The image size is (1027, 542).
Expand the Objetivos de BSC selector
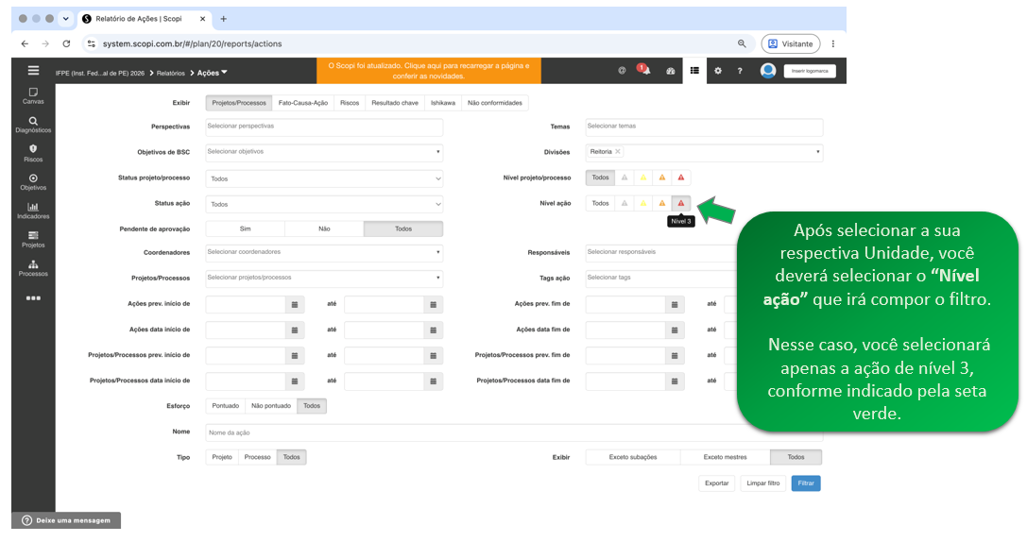(x=324, y=153)
